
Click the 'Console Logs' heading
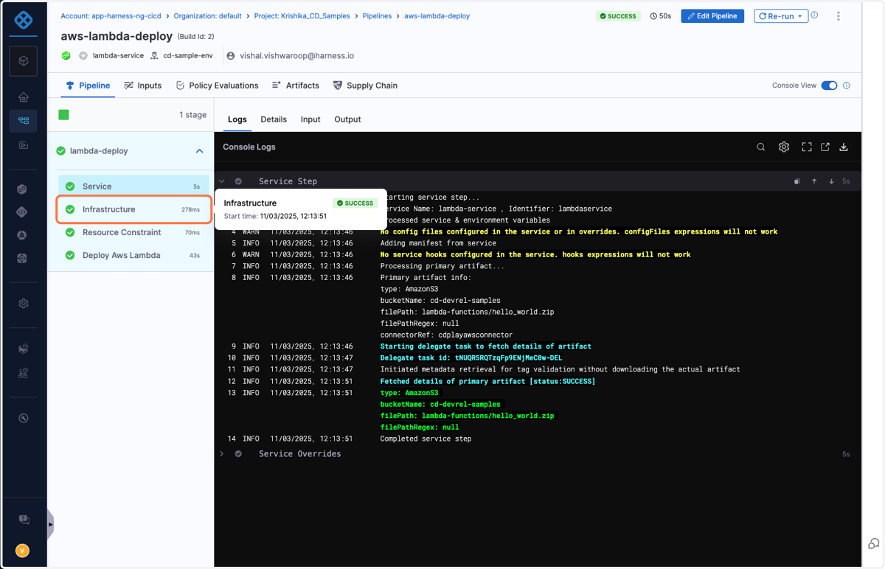click(x=249, y=147)
